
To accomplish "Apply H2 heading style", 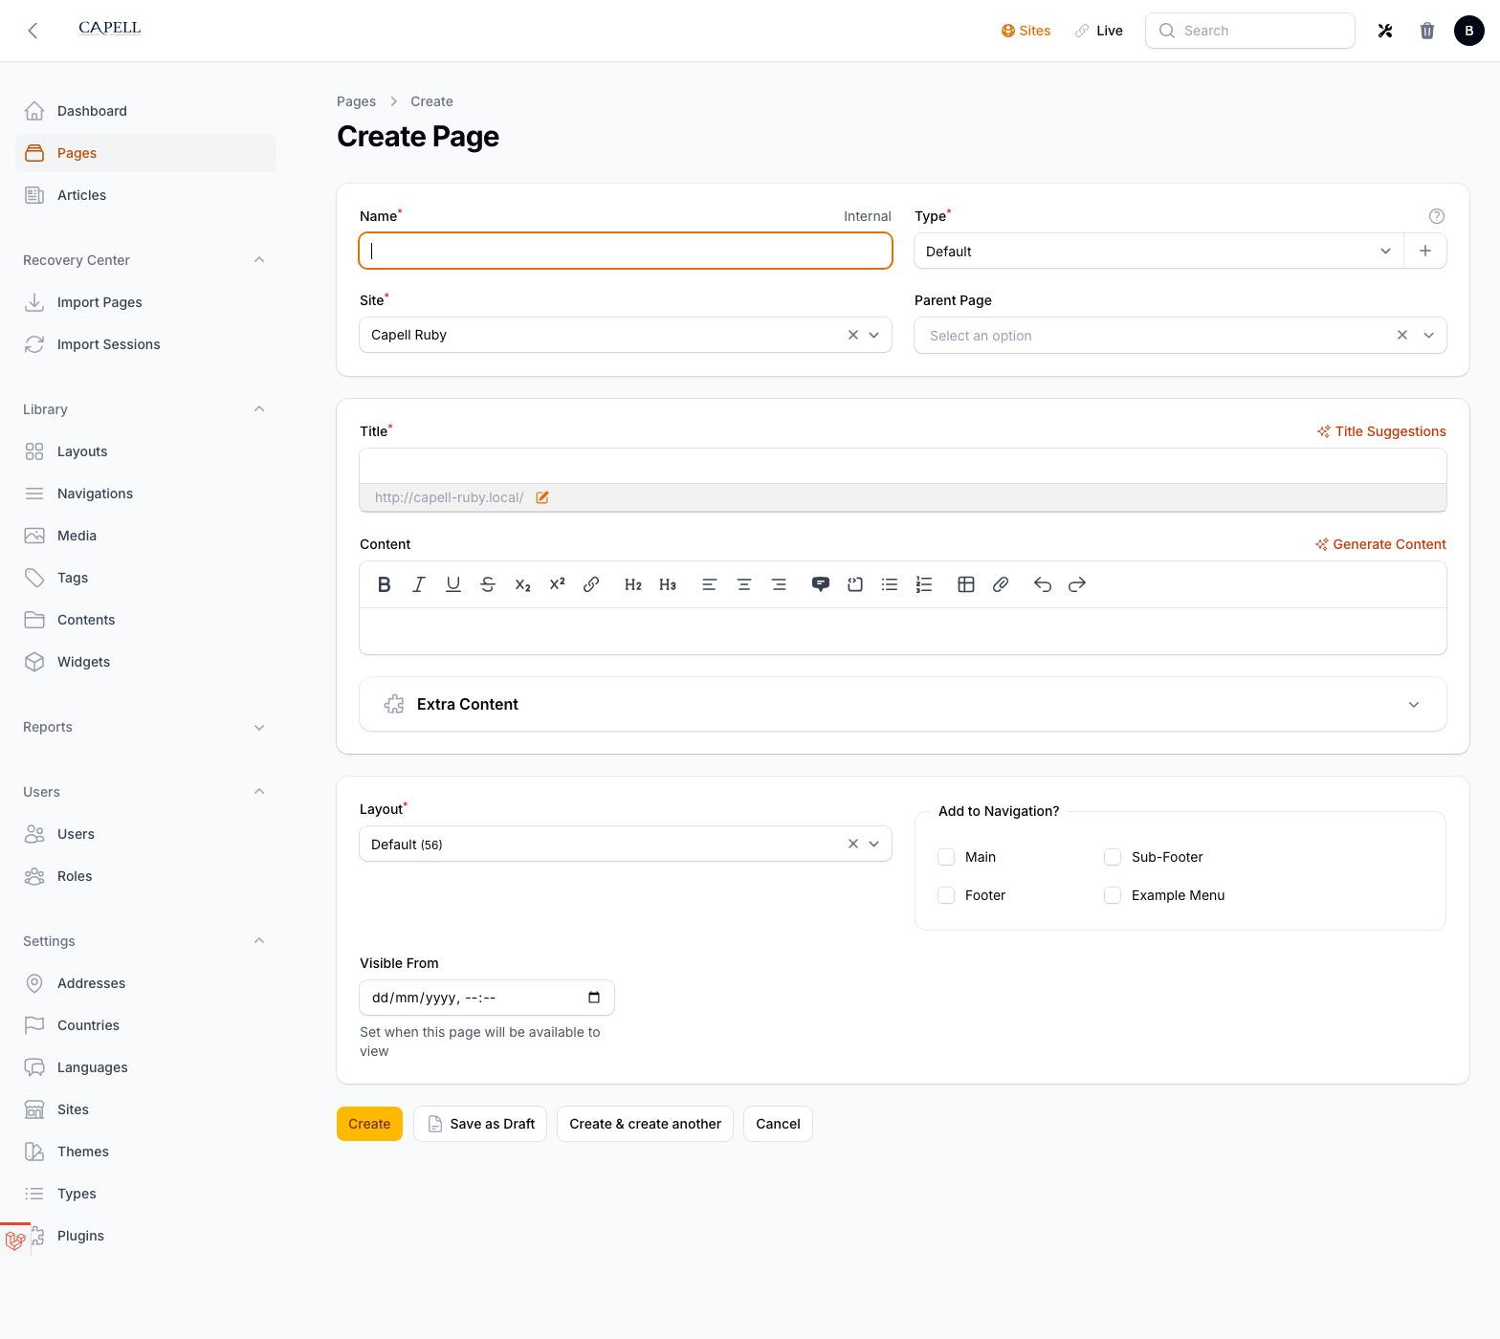I will (633, 584).
